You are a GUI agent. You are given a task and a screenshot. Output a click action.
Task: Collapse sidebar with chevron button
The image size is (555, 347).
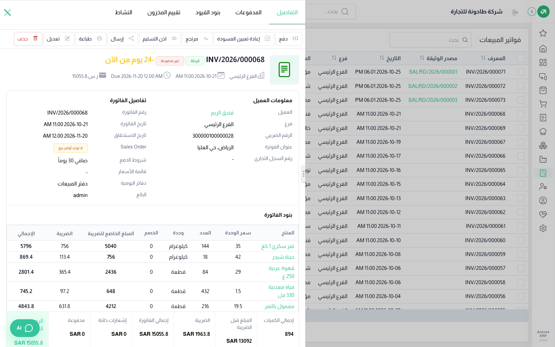point(532,12)
